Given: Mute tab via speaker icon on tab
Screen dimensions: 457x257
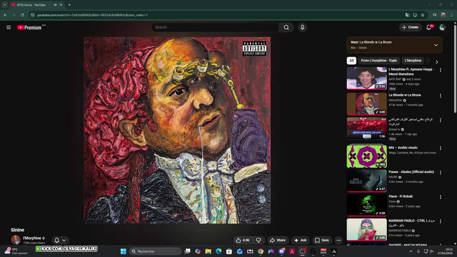Looking at the screenshot, I should 55,5.
